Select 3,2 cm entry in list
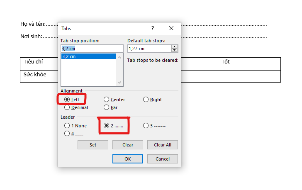This screenshot has width=302, height=190. point(88,56)
